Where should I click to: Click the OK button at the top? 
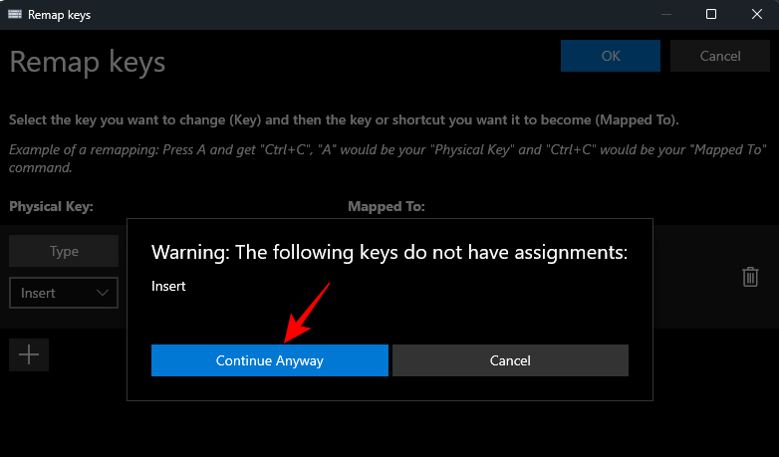[x=611, y=56]
